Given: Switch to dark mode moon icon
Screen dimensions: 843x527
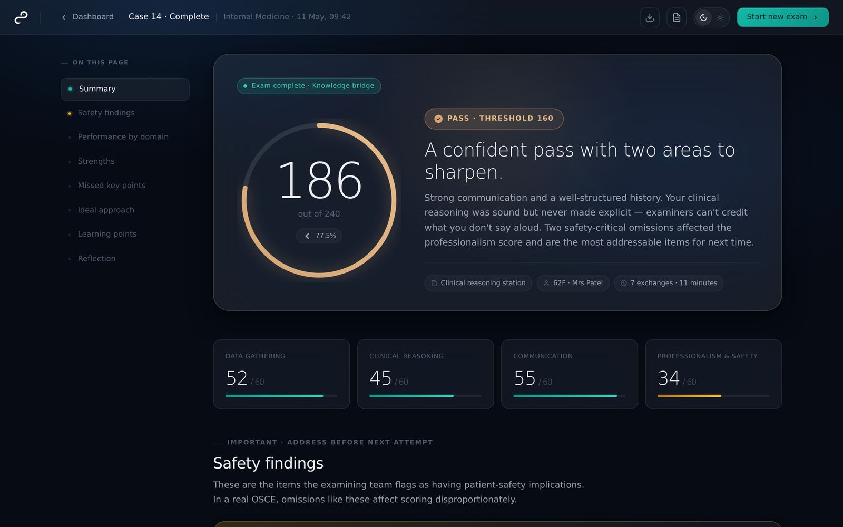Looking at the screenshot, I should 703,17.
